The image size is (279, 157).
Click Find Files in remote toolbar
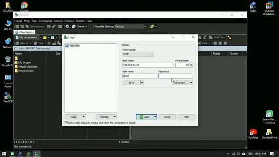217,38
